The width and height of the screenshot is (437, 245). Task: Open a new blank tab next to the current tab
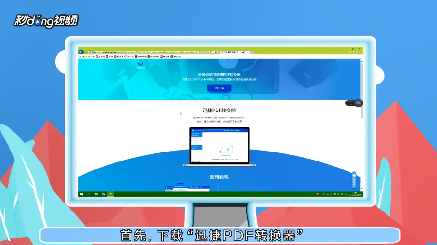pyautogui.click(x=252, y=52)
